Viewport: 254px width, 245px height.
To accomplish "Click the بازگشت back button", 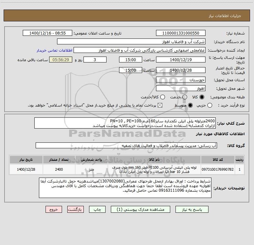I will 76,209.
